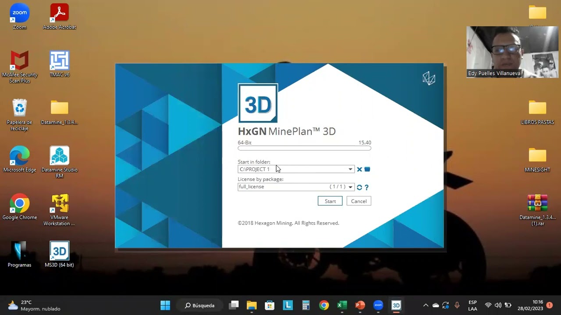Screen dimensions: 561x315
Task: Select the Adobe Acrobat desktop shortcut
Action: pos(60,17)
